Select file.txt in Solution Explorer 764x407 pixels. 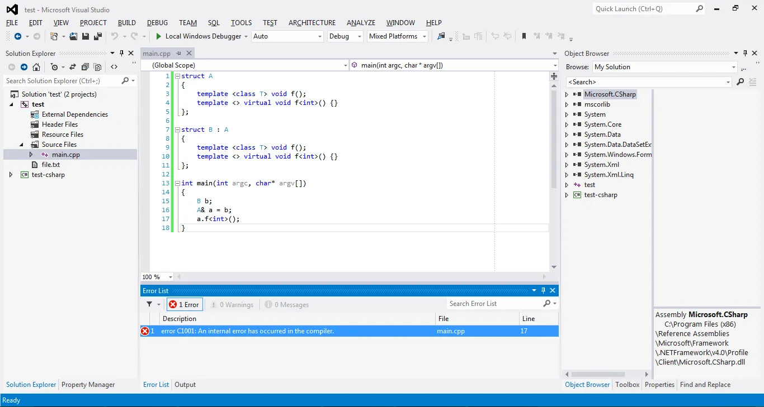(50, 165)
